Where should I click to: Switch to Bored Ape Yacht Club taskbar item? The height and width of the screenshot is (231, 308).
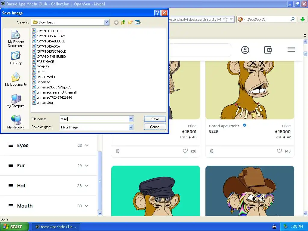(56, 227)
